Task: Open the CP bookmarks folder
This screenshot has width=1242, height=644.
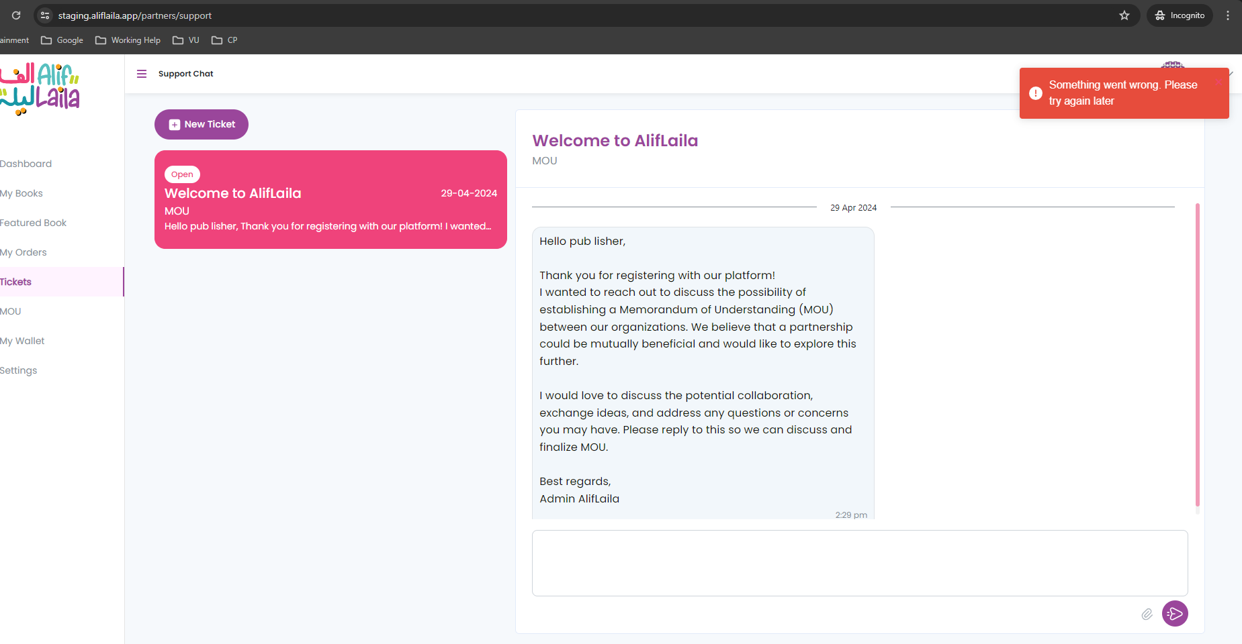Action: pos(224,40)
